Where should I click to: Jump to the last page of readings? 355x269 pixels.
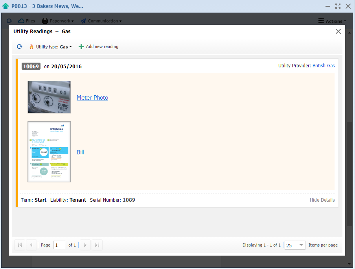click(97, 245)
